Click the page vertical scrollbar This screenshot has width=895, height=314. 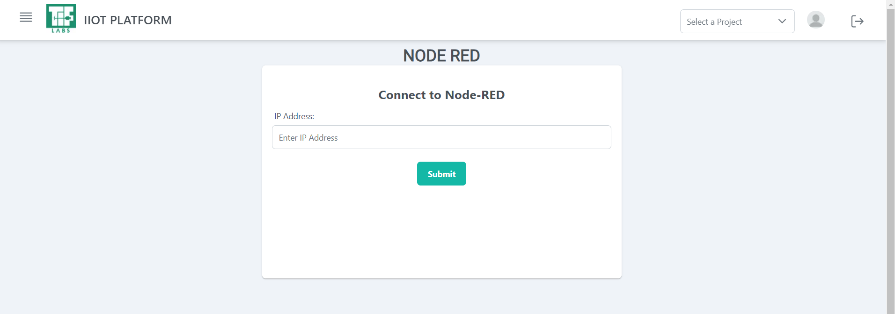pos(891,161)
